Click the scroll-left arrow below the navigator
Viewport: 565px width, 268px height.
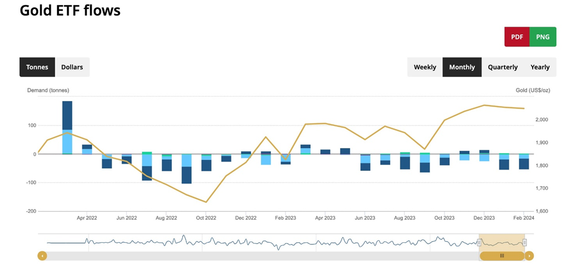coord(42,255)
